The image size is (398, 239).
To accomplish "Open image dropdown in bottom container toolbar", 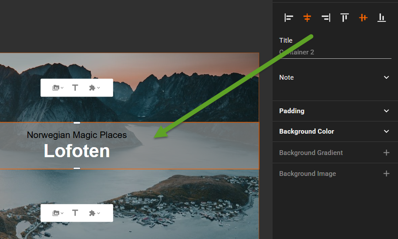I will click(x=57, y=213).
